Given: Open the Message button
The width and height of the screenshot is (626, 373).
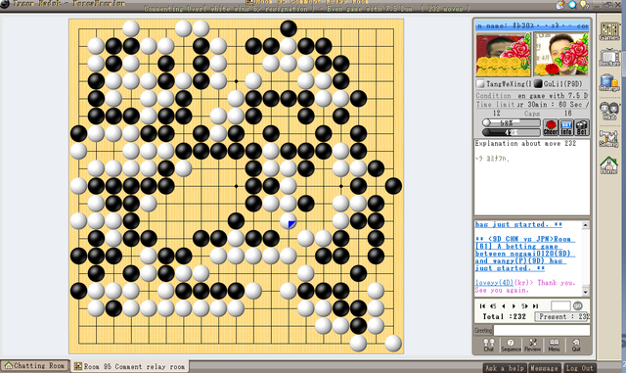Looking at the screenshot, I should (545, 368).
